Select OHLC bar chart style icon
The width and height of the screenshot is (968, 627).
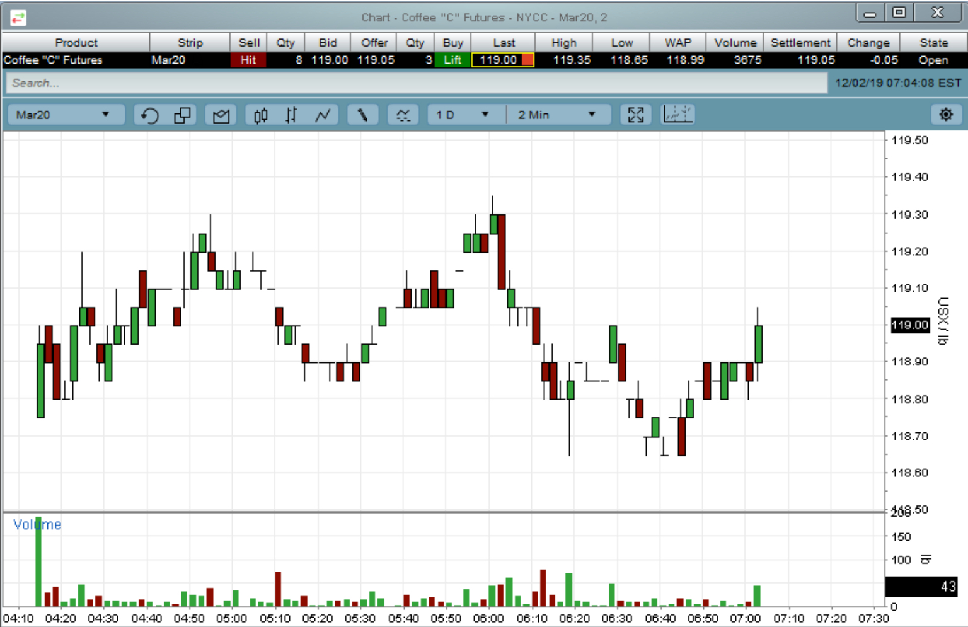point(291,115)
